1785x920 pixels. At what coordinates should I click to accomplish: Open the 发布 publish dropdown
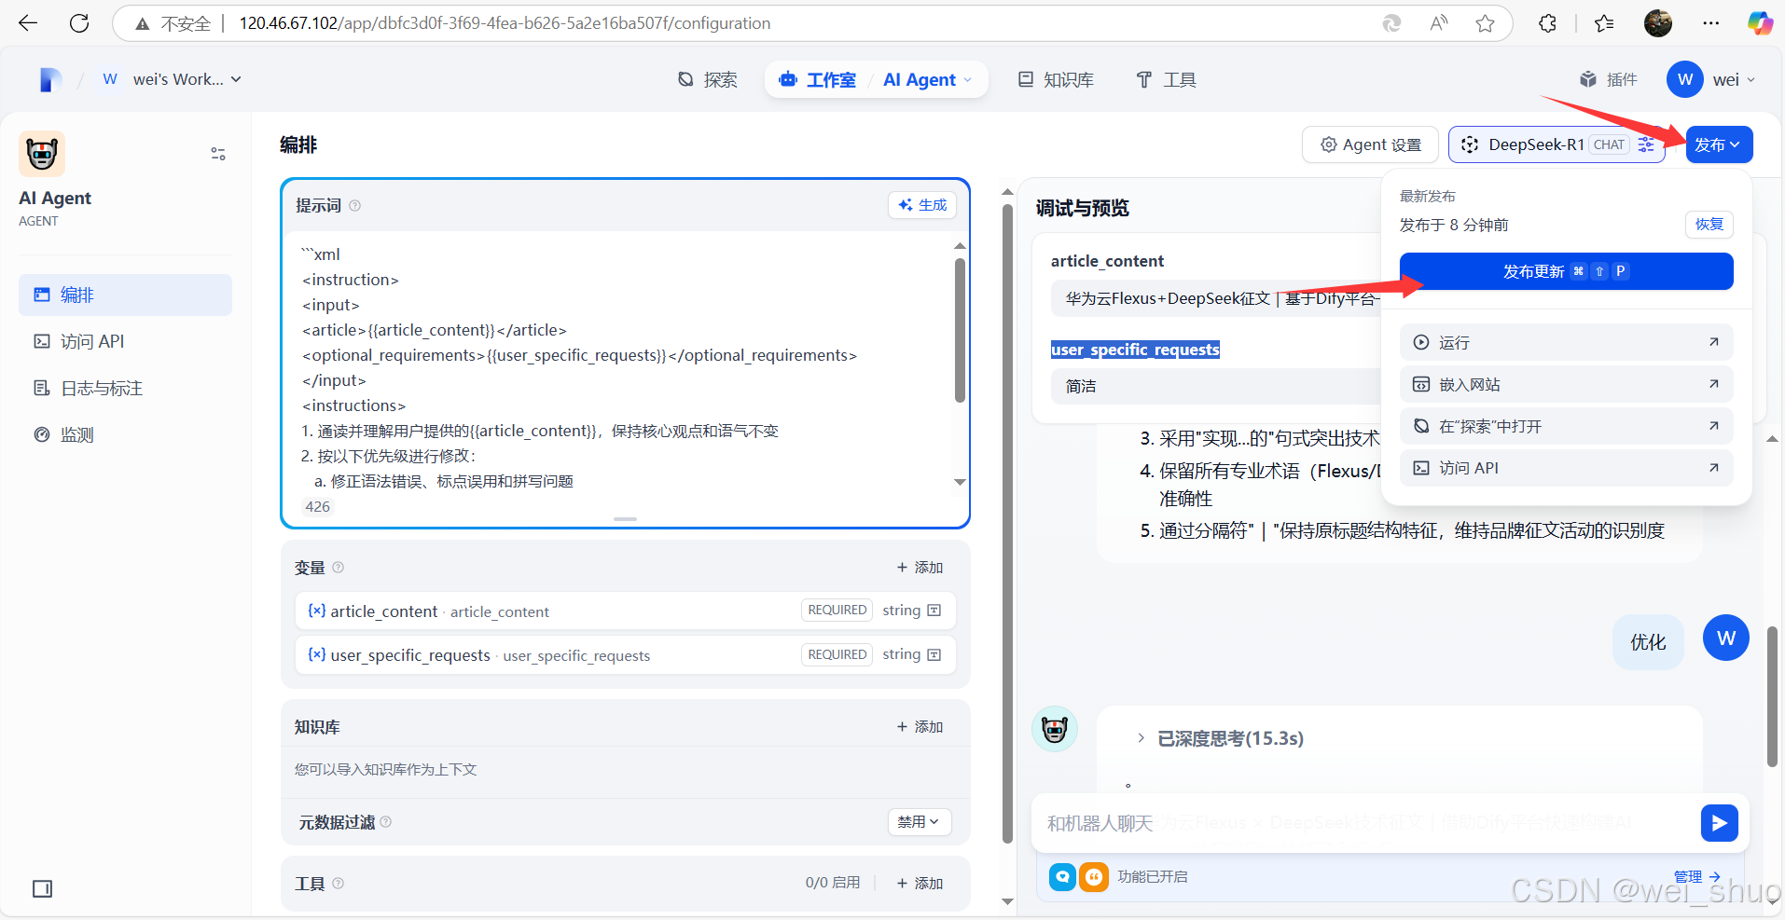1719,144
